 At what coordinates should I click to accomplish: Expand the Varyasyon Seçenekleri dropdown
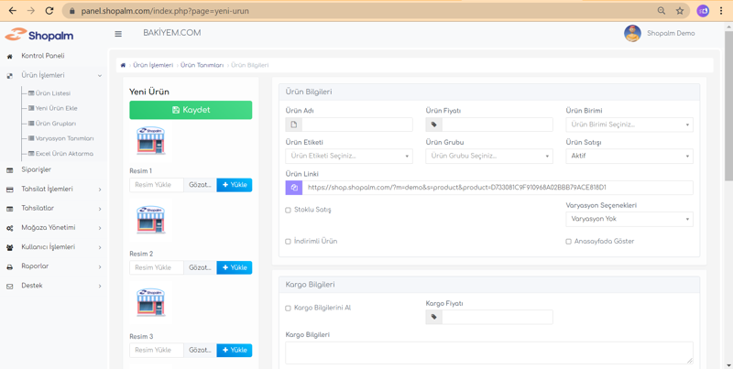click(x=629, y=220)
